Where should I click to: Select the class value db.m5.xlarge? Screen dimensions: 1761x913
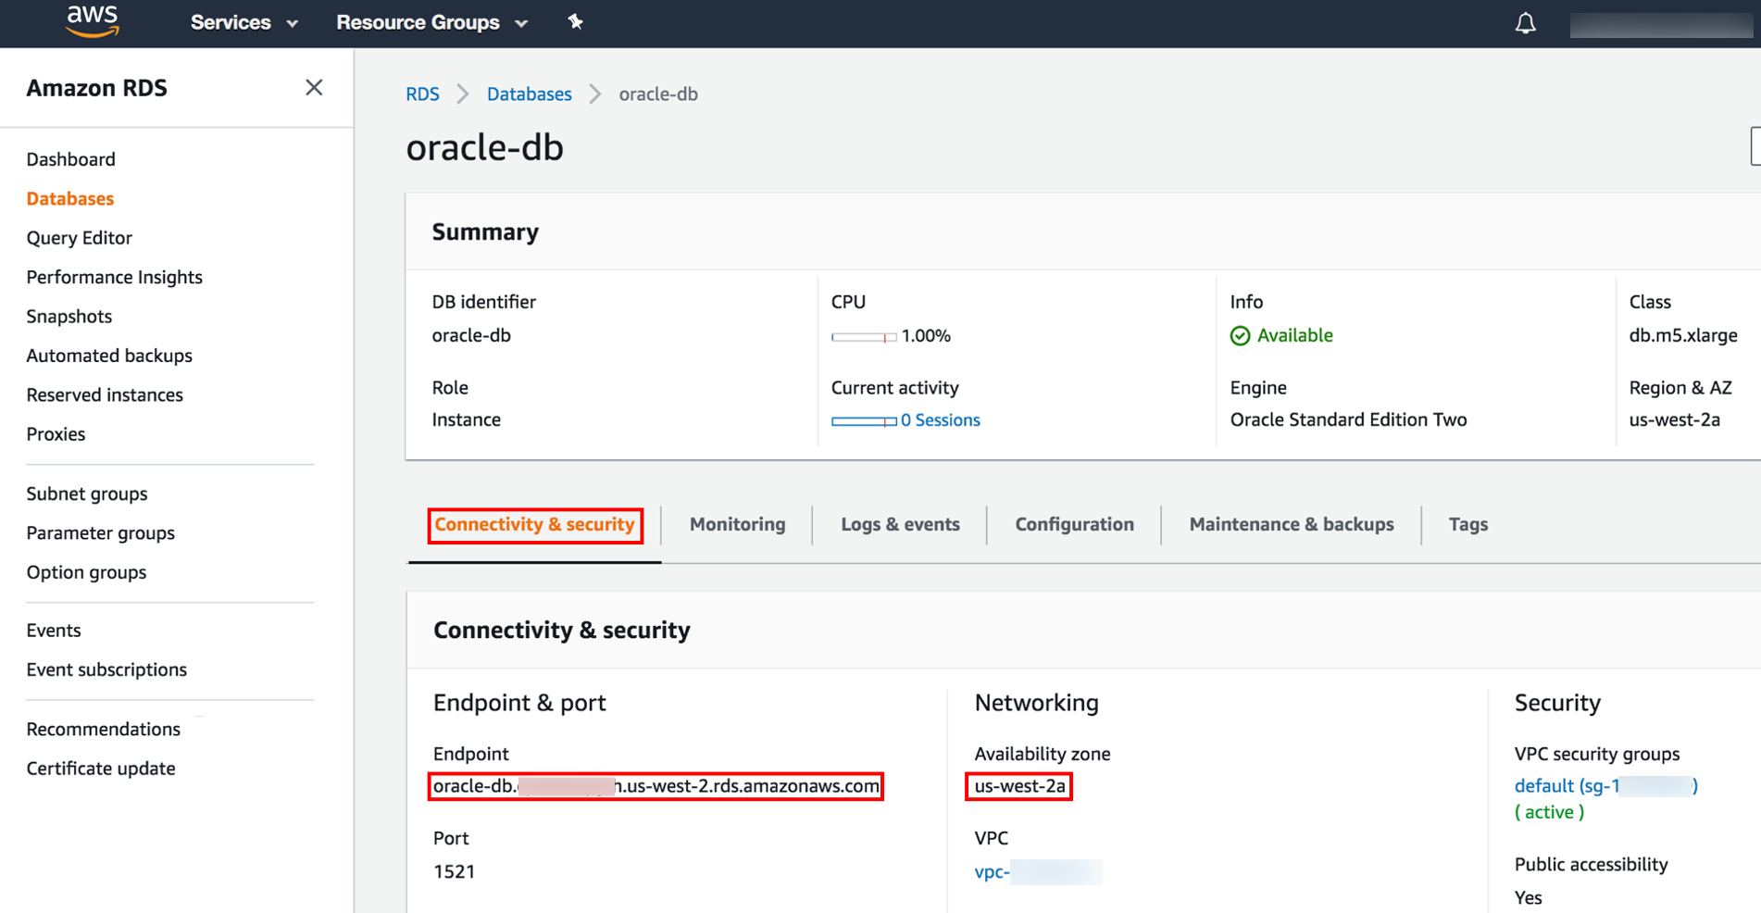pos(1682,336)
